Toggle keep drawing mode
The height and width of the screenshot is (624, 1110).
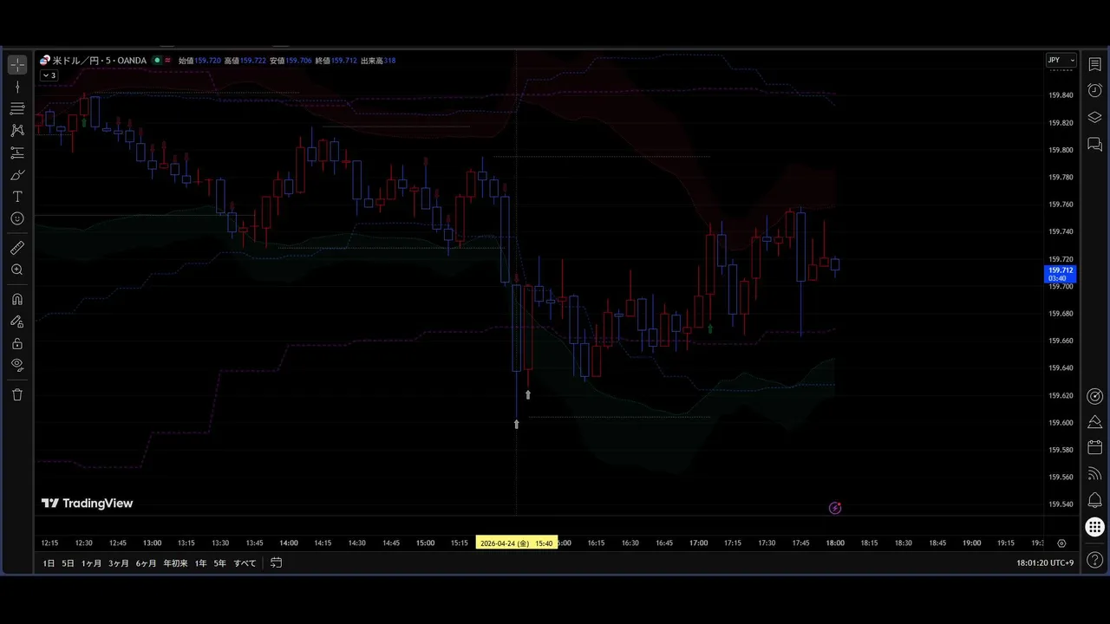tap(17, 322)
